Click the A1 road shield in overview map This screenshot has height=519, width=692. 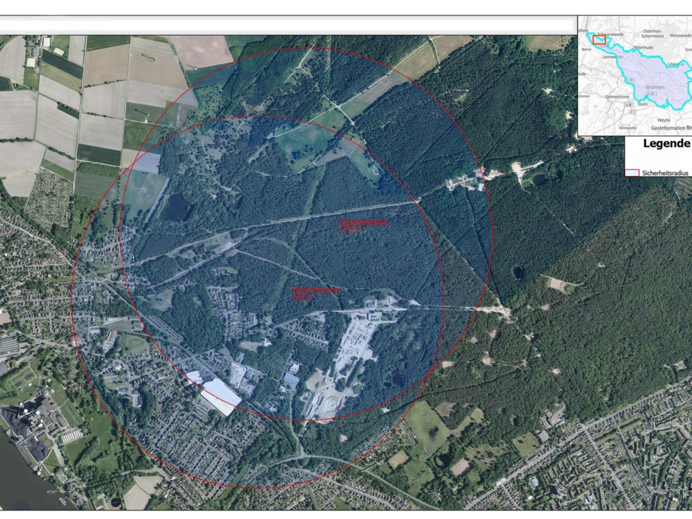[633, 111]
